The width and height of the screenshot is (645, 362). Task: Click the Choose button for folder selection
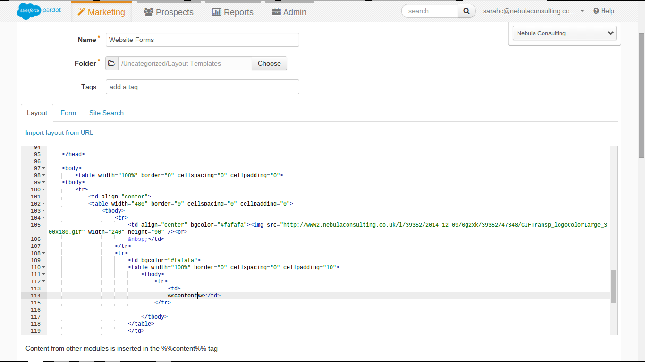click(269, 63)
